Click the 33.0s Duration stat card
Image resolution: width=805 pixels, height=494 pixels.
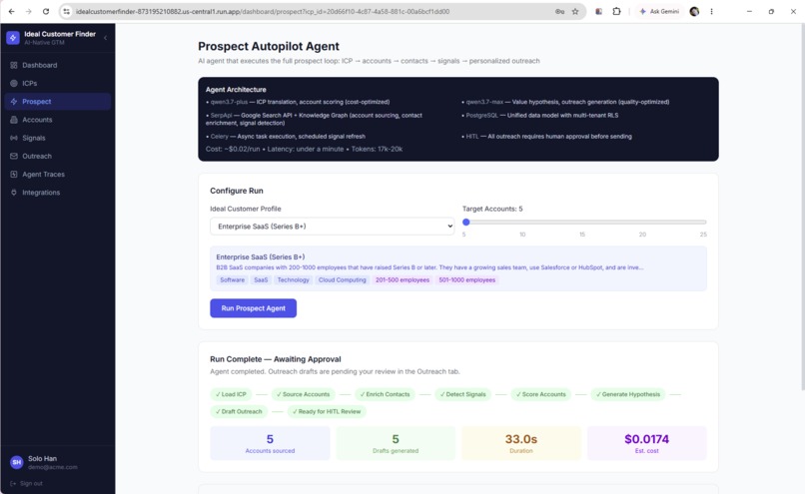pos(521,443)
